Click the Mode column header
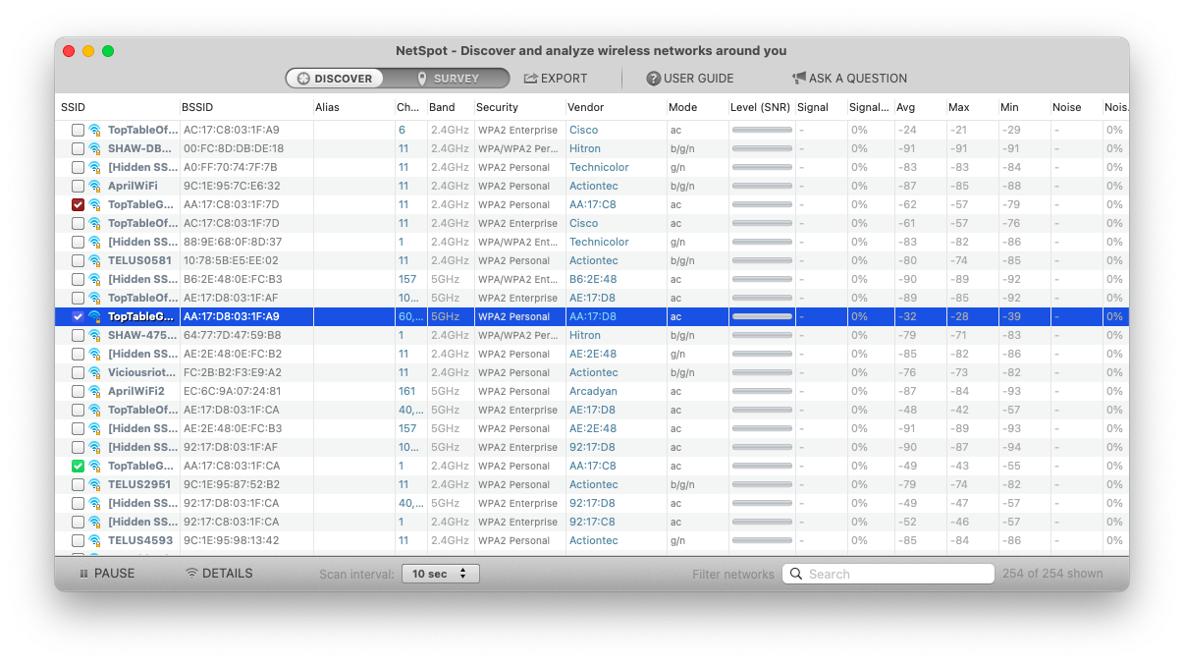1184x664 pixels. tap(697, 107)
